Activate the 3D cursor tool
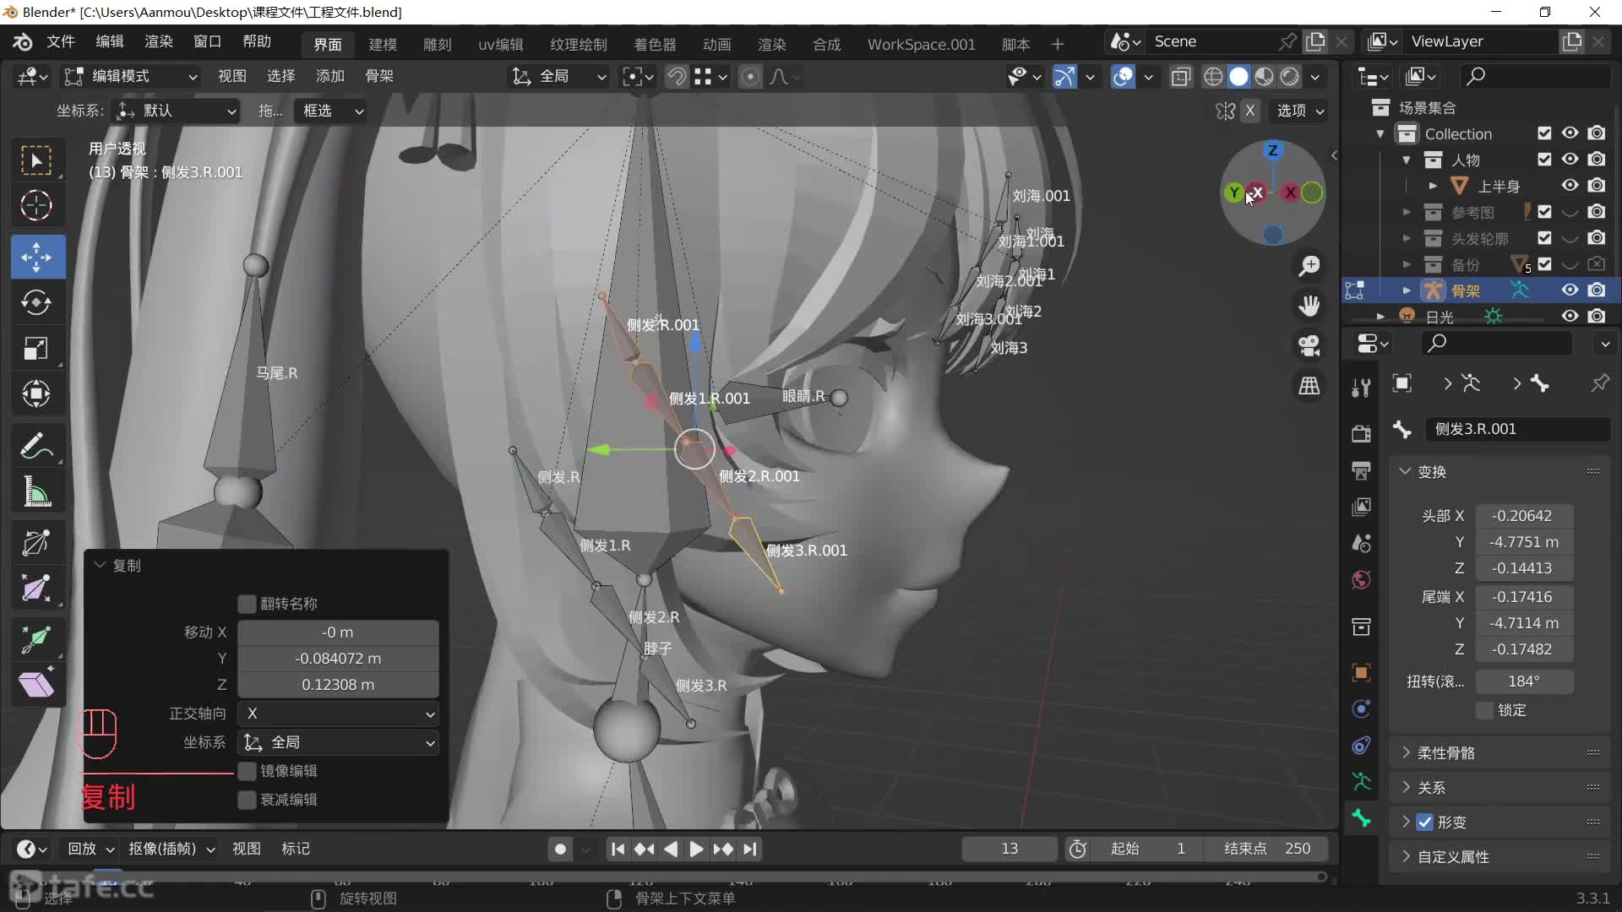Viewport: 1622px width, 912px height. click(x=36, y=206)
